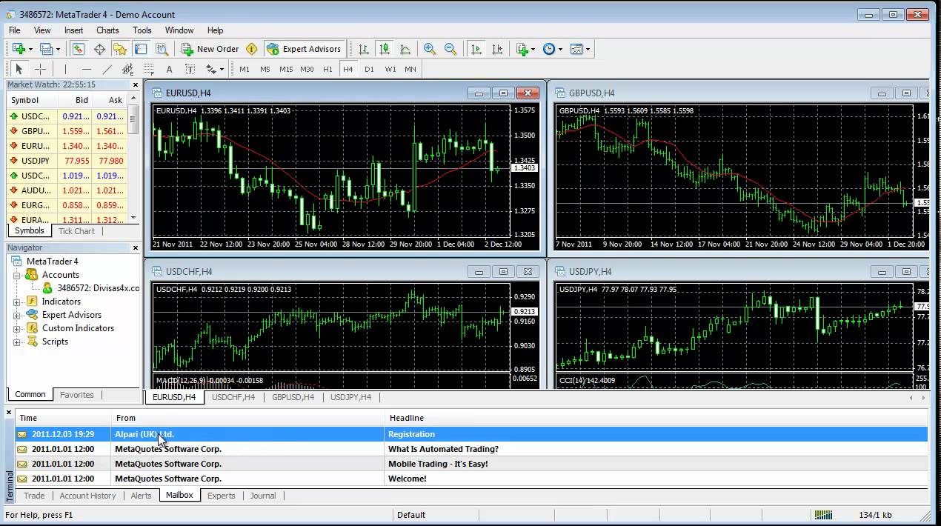Image resolution: width=941 pixels, height=526 pixels.
Task: Zoom out on the chart
Action: [x=450, y=49]
